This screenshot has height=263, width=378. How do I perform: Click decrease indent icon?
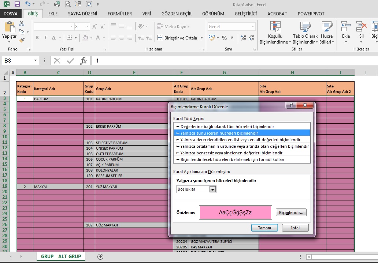pos(141,38)
